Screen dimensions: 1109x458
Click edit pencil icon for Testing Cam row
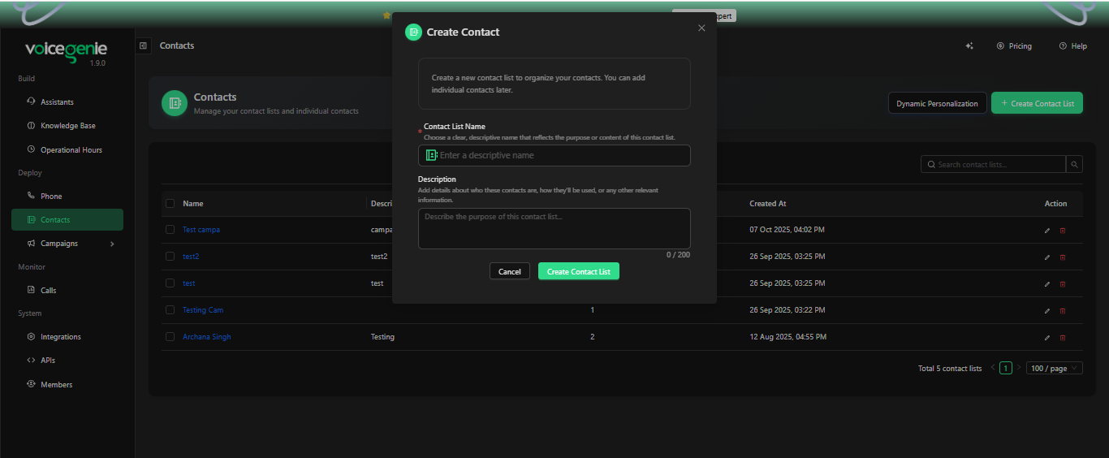tap(1047, 311)
